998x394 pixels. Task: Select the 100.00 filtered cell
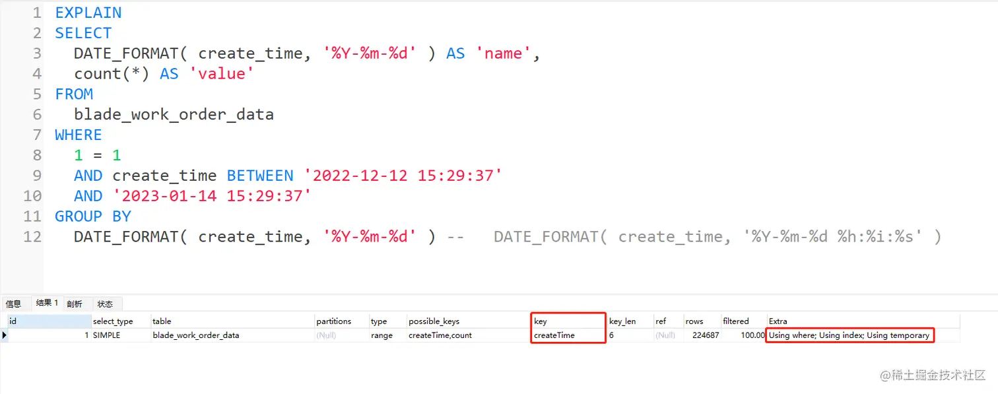pos(743,335)
